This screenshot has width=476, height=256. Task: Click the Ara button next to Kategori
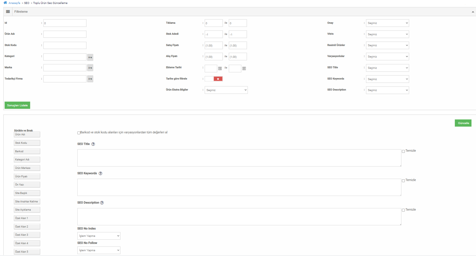click(x=90, y=57)
